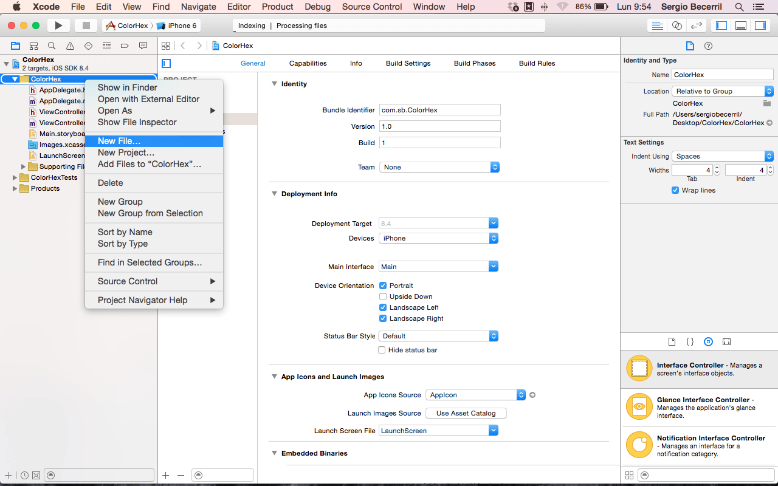Add a new item in the navigator
The width and height of the screenshot is (778, 486).
(x=9, y=475)
